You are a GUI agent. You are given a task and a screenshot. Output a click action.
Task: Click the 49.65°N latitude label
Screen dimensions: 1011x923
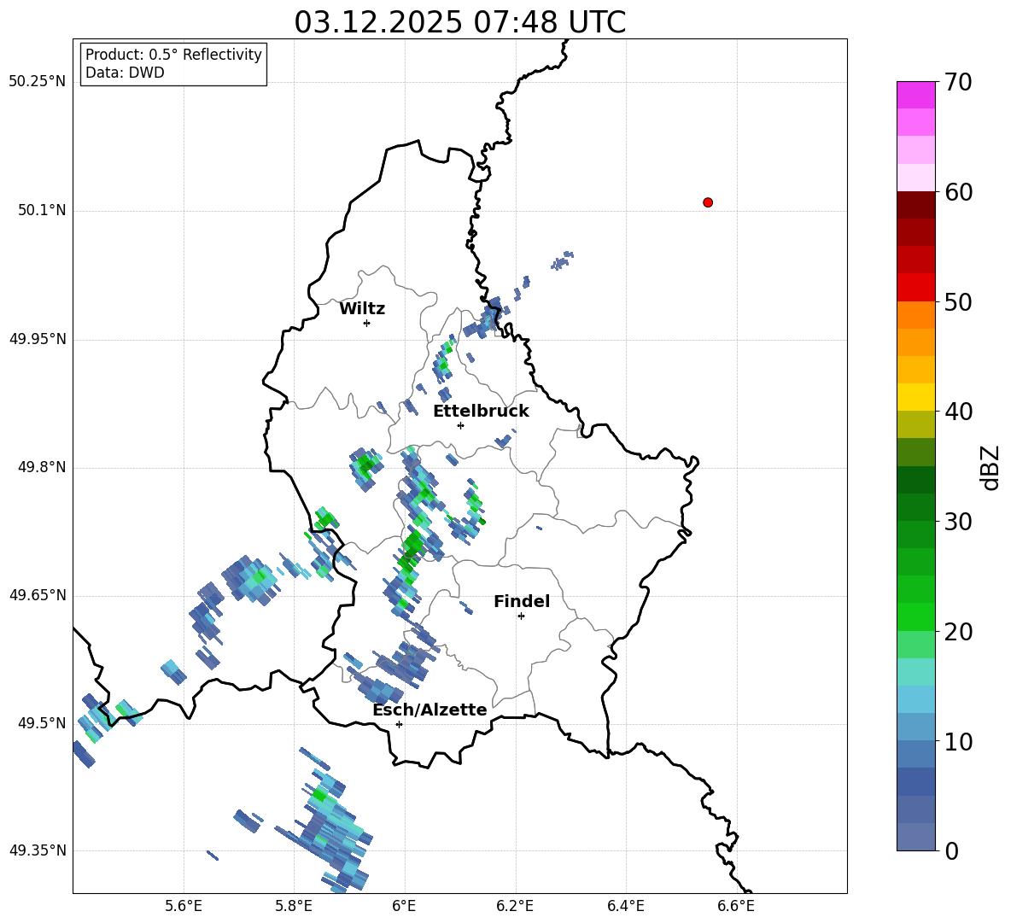click(x=38, y=595)
